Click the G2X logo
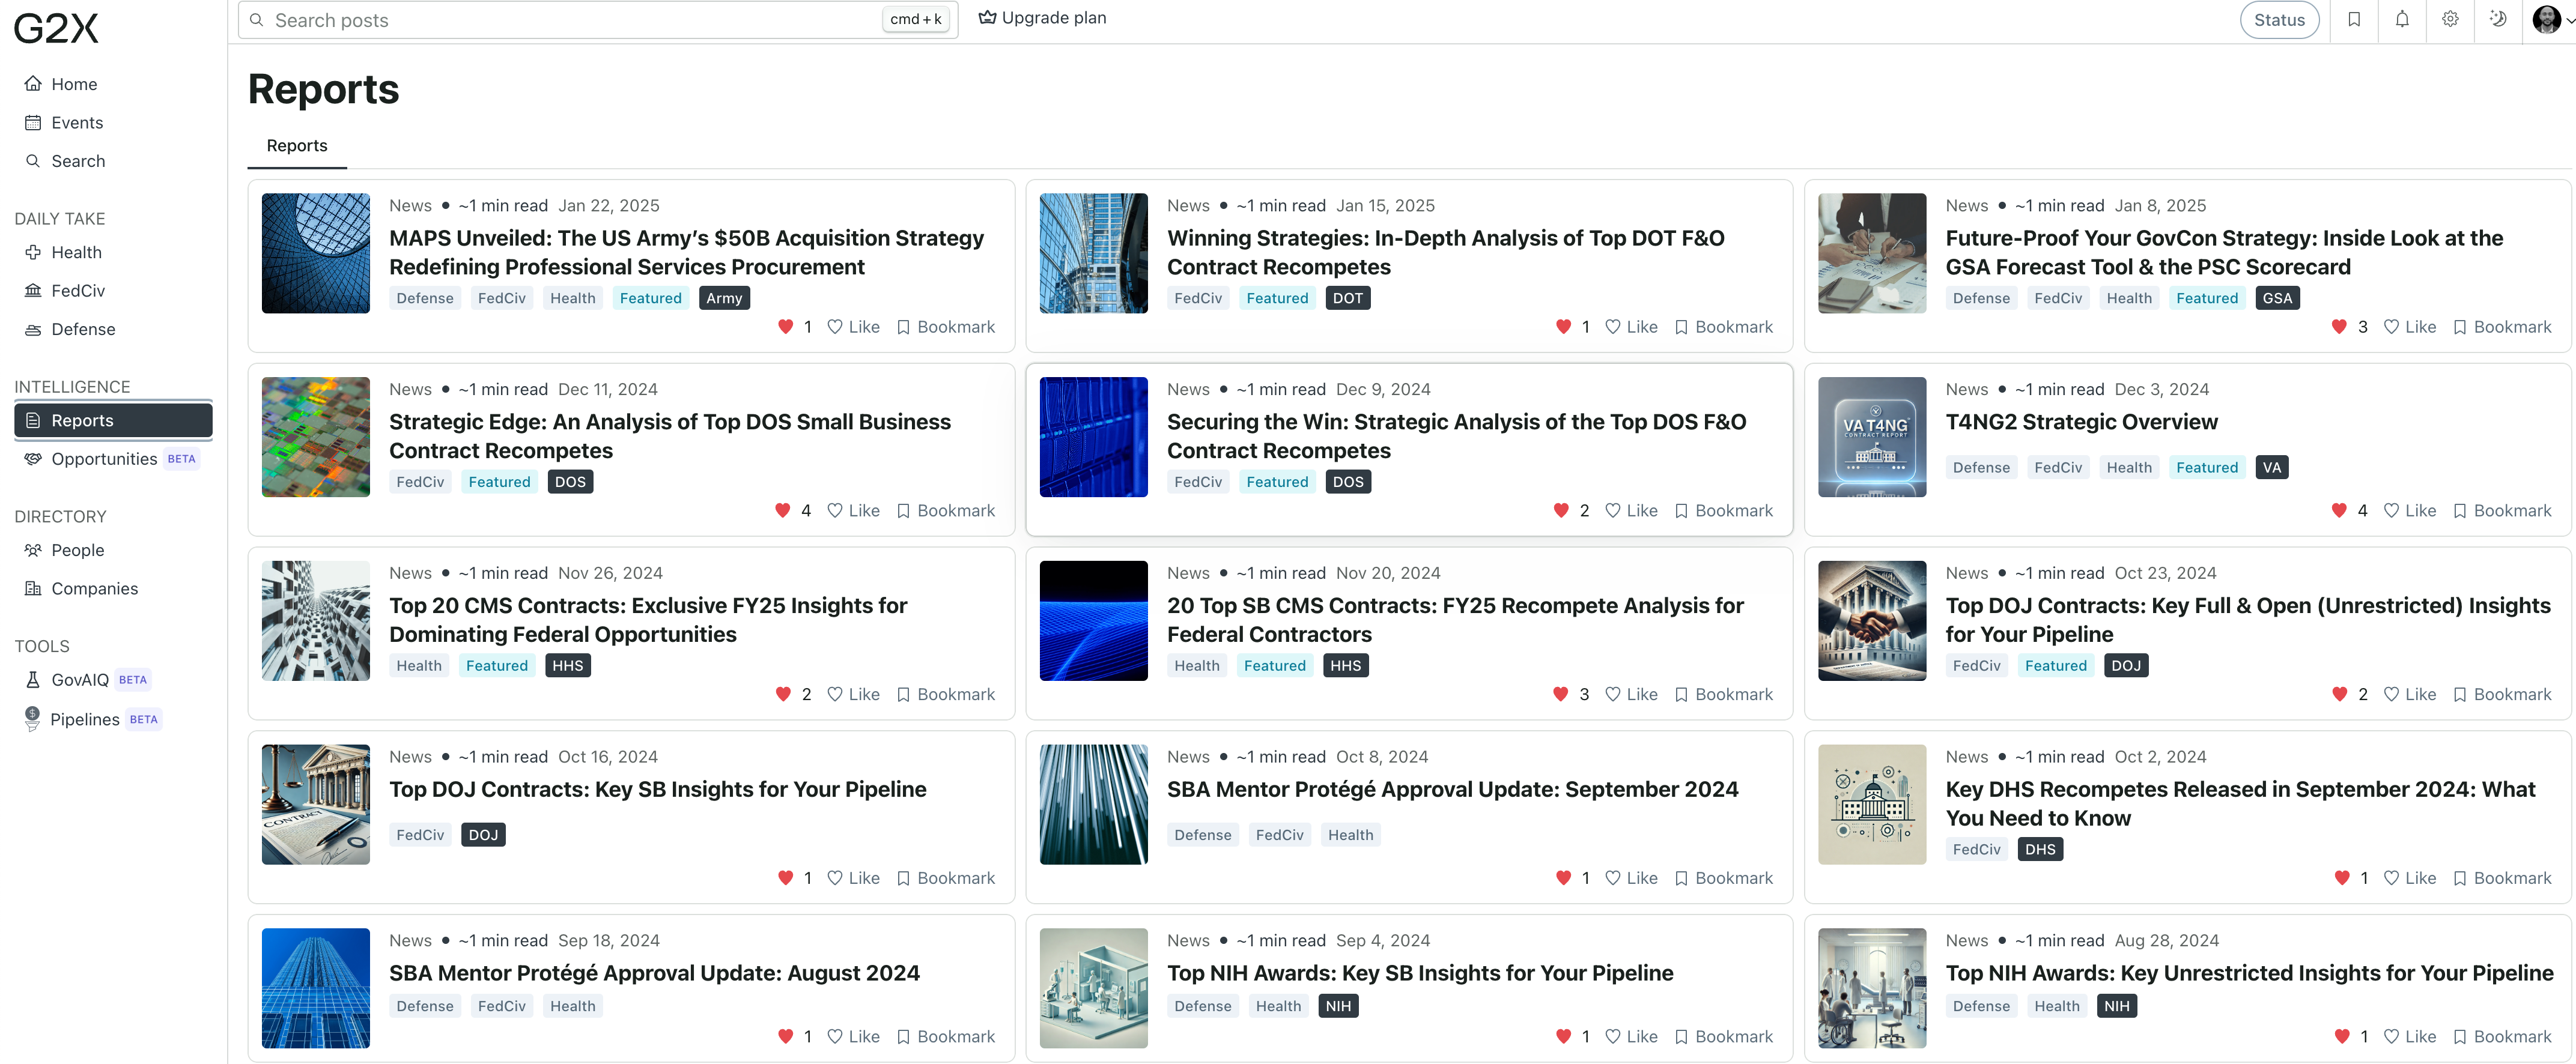This screenshot has height=1064, width=2576. [56, 28]
